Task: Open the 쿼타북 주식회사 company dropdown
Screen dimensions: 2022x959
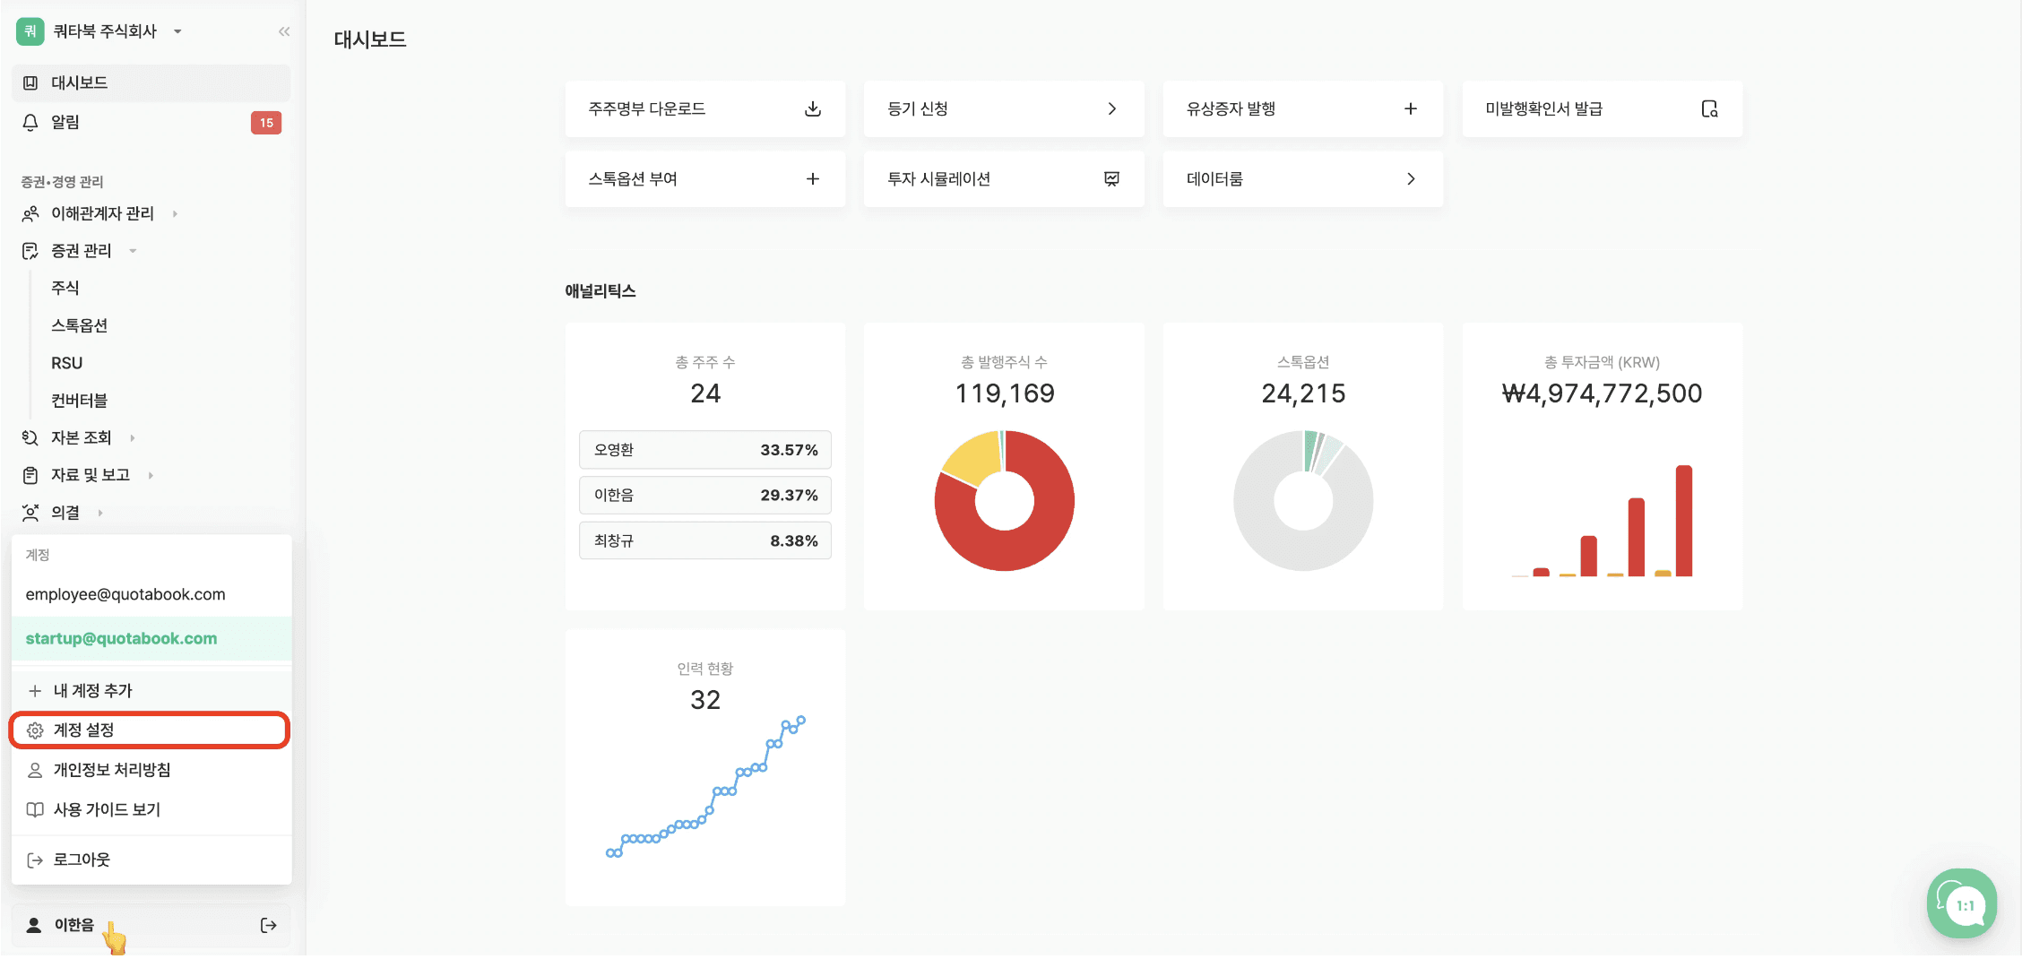Action: (178, 30)
